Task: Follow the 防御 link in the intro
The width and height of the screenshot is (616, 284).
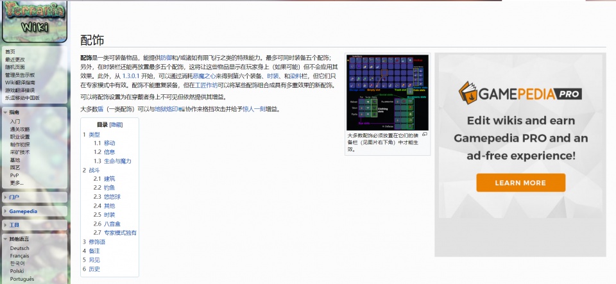Action: 166,58
